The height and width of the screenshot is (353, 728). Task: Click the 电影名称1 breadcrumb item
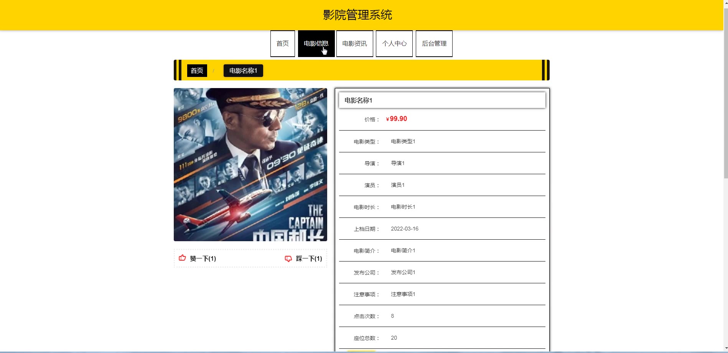(x=243, y=70)
